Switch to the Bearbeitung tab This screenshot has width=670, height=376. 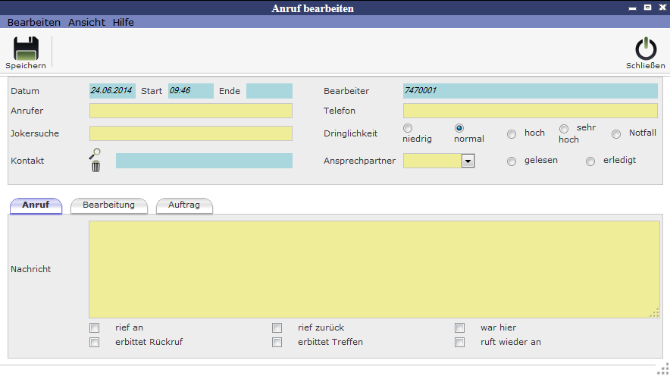tap(108, 205)
